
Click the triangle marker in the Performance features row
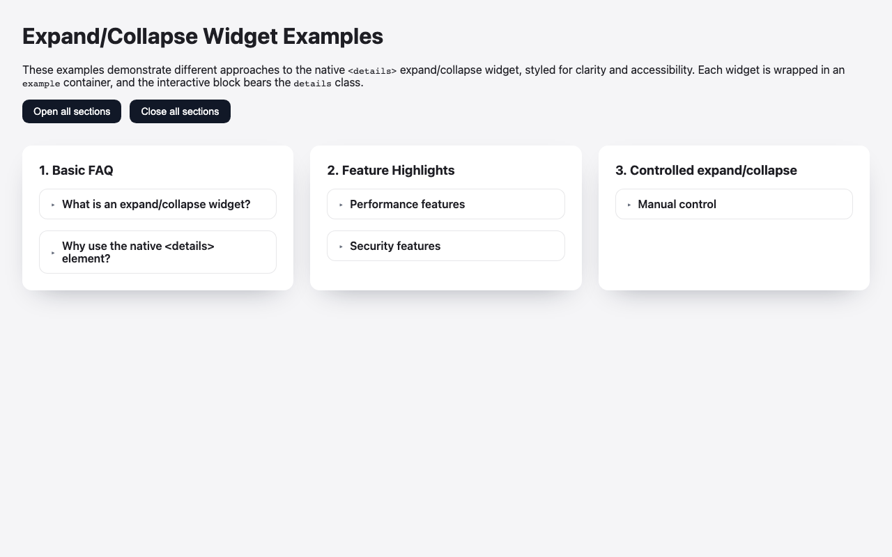click(341, 204)
